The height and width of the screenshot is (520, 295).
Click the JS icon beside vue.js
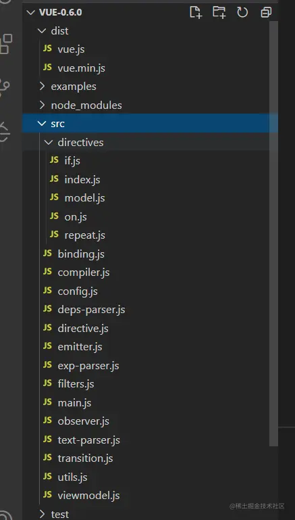click(48, 49)
